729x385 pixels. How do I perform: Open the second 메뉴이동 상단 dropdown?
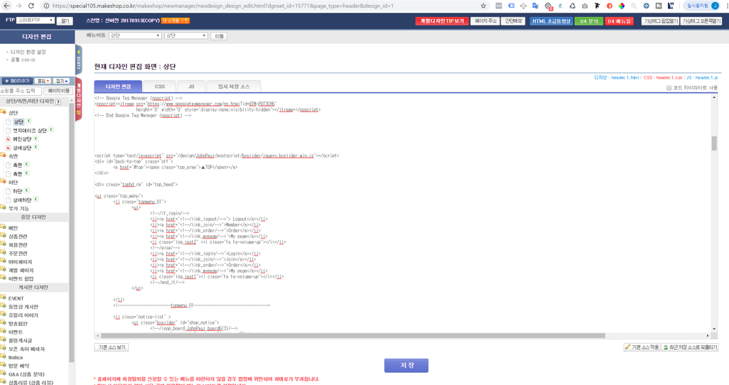tap(185, 36)
